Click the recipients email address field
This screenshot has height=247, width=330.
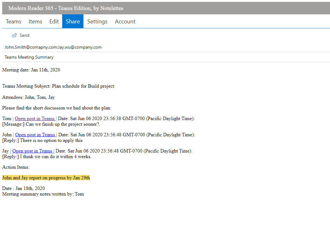click(x=166, y=47)
